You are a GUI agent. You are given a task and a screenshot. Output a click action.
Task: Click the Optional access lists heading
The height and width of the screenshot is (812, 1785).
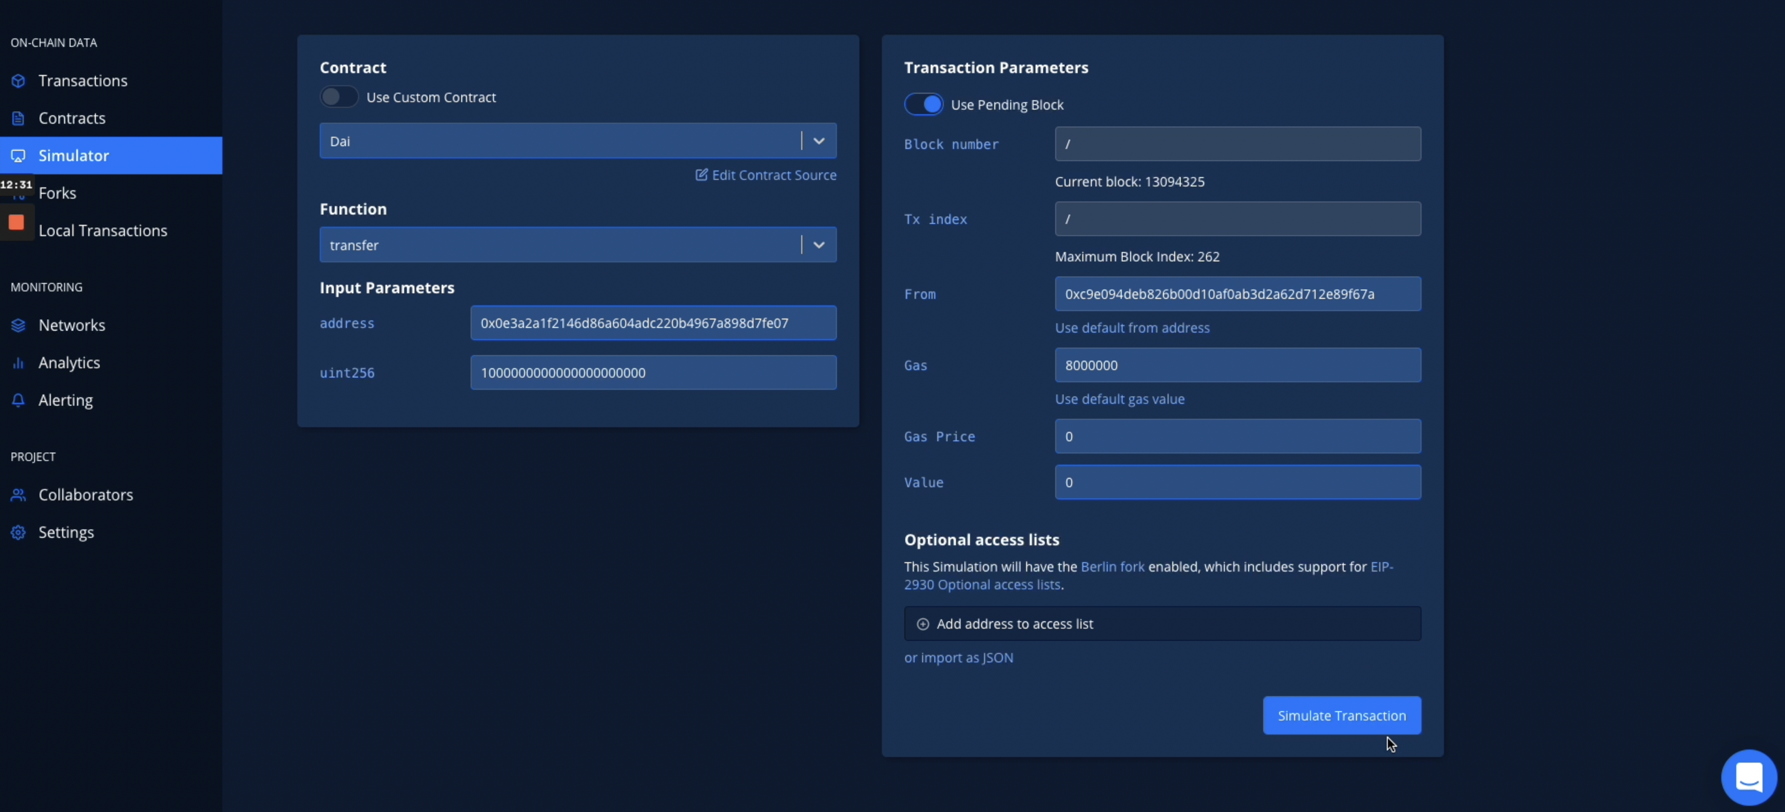pyautogui.click(x=981, y=540)
